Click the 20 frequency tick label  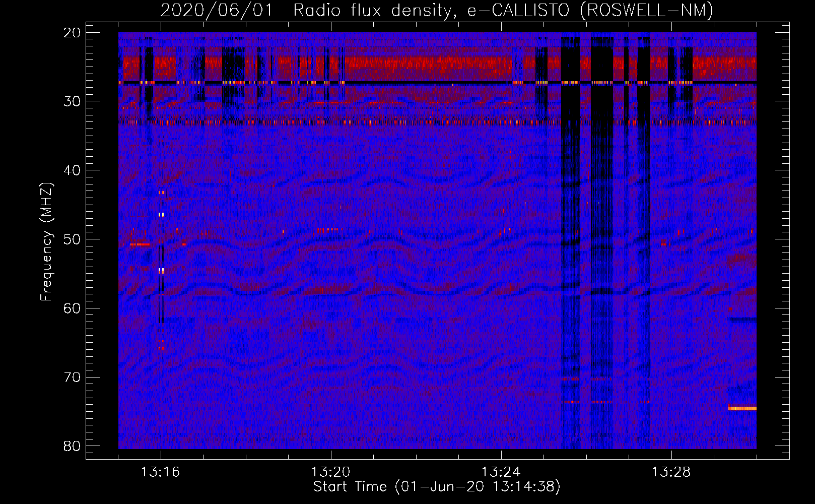coord(73,33)
